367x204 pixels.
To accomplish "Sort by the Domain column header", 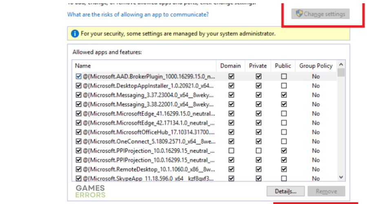I will coord(230,66).
